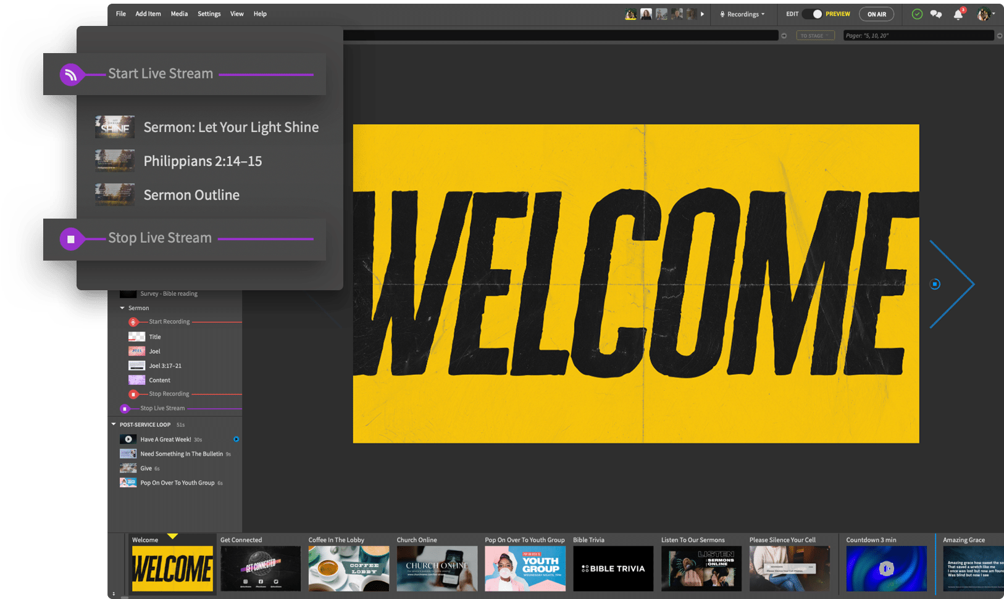
Task: Click the red Start Recording microphone icon
Action: (x=133, y=322)
